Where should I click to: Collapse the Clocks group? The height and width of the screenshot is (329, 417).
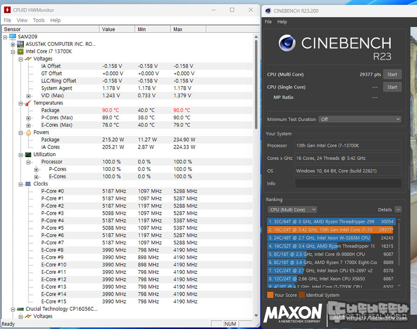click(20, 185)
